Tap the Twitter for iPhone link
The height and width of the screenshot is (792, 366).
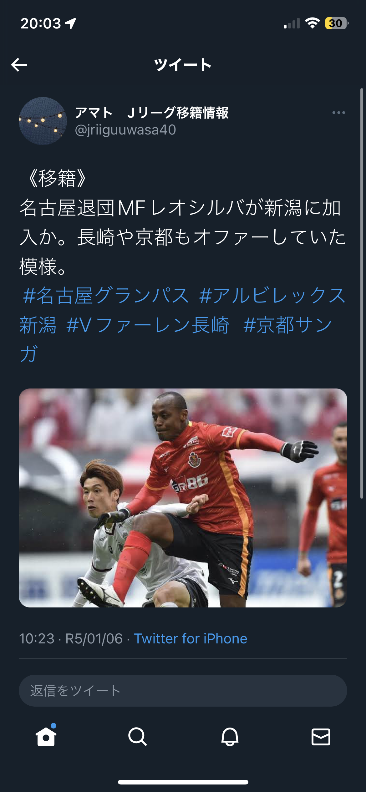pyautogui.click(x=191, y=638)
